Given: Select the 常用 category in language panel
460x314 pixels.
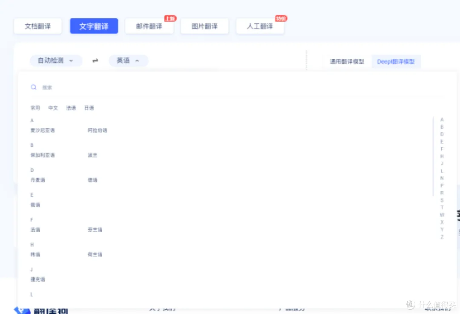Looking at the screenshot, I should 35,108.
